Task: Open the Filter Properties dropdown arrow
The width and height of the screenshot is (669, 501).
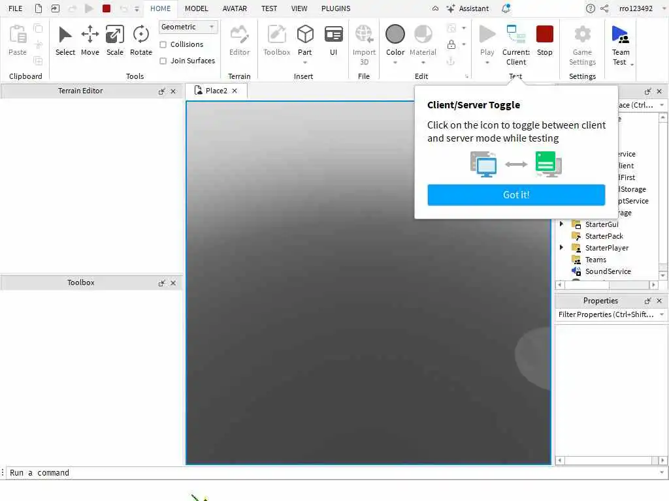Action: 662,314
